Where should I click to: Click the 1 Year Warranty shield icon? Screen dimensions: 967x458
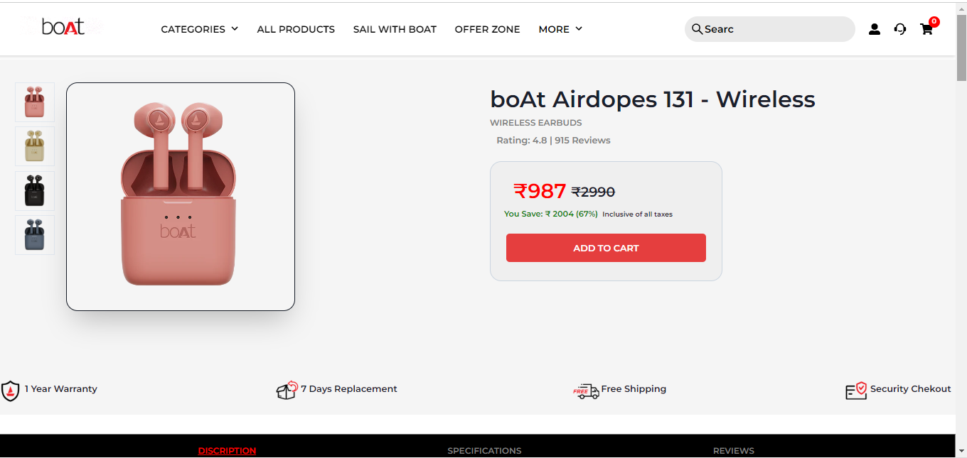10,390
